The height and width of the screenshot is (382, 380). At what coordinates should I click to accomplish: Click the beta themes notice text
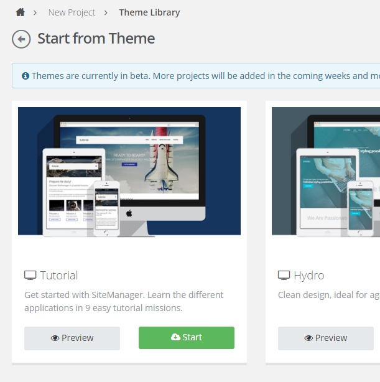(x=206, y=76)
